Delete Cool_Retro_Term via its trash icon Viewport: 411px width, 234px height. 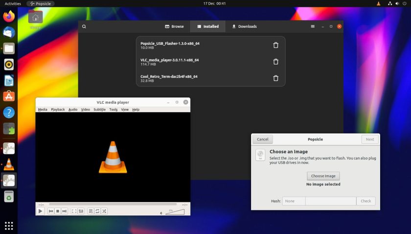(275, 78)
